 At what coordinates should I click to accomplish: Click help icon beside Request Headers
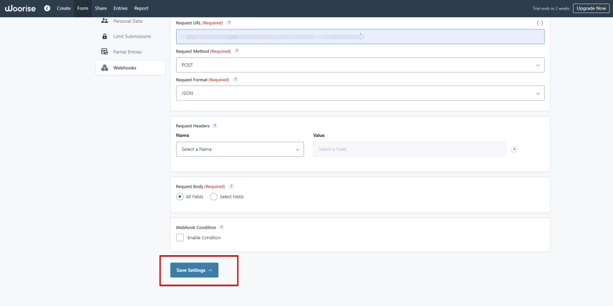click(x=215, y=126)
